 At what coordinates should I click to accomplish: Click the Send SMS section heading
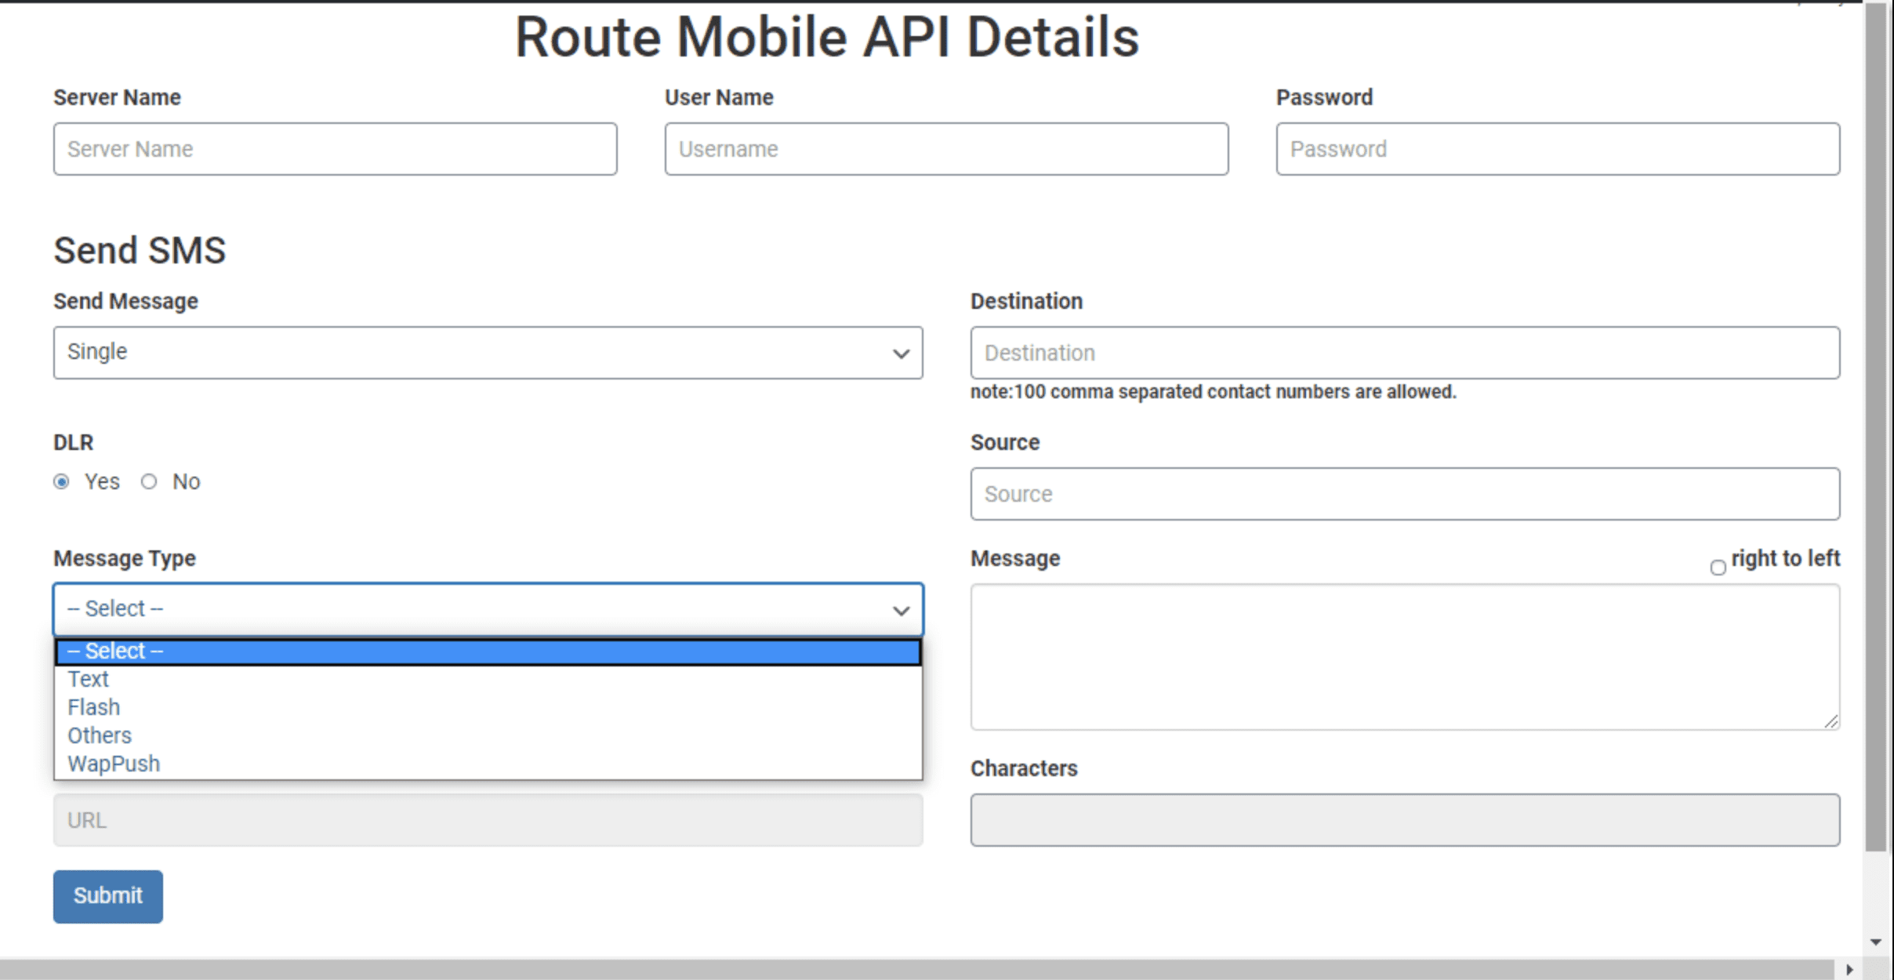(x=139, y=250)
